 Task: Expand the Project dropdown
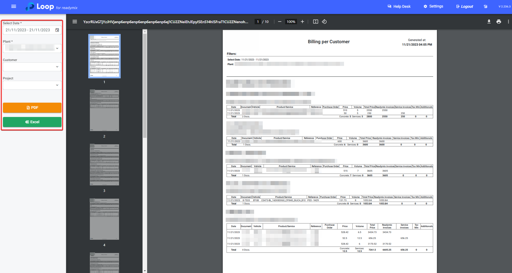(x=57, y=85)
